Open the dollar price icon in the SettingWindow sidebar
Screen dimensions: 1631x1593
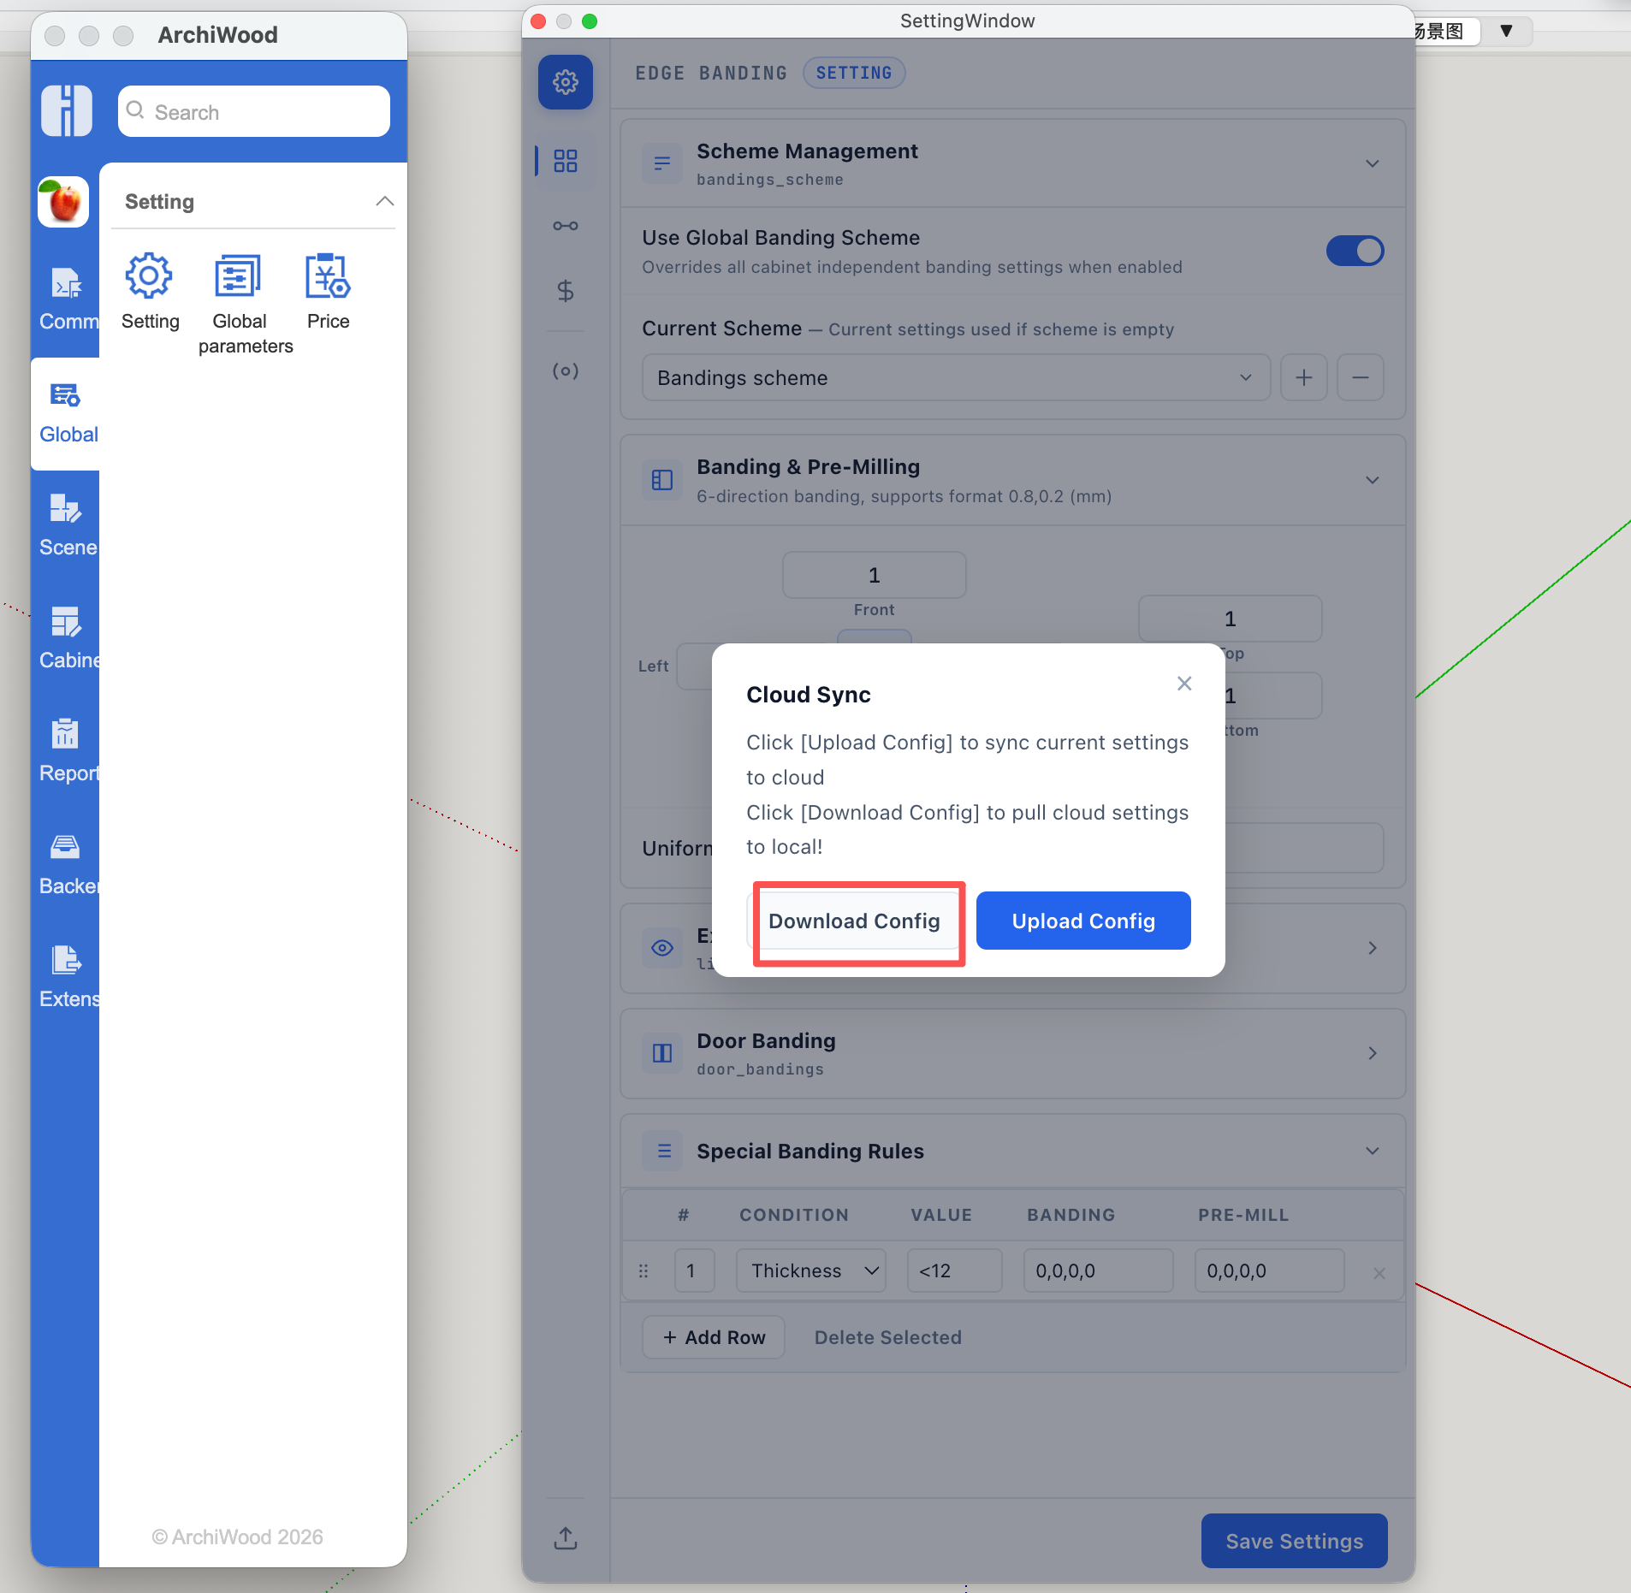pyautogui.click(x=565, y=291)
